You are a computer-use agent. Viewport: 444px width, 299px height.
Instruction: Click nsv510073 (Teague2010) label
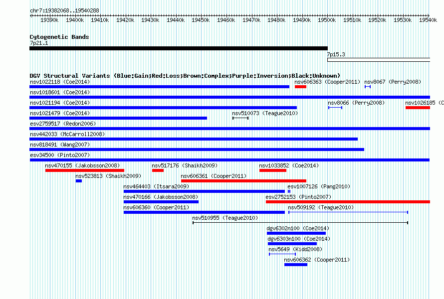pos(265,114)
